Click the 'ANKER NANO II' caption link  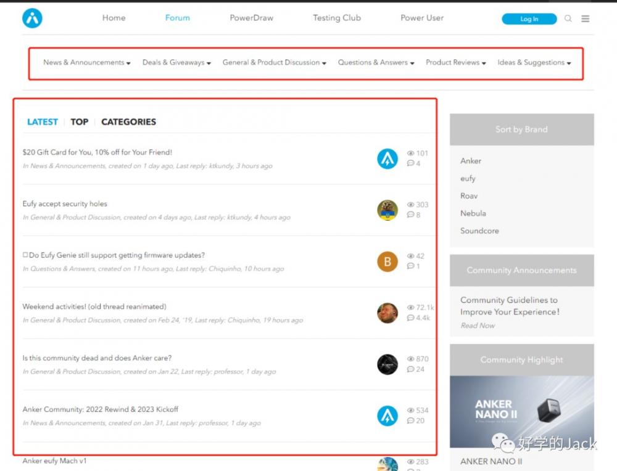[x=492, y=461]
